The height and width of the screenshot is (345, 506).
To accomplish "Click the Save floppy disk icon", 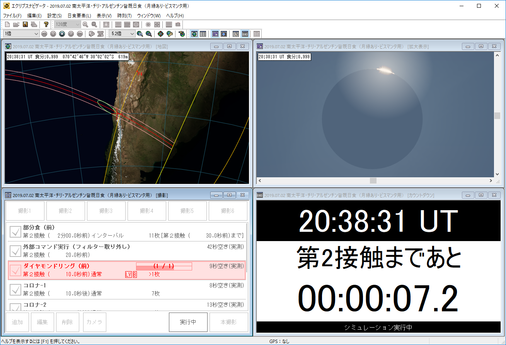I will (25, 24).
